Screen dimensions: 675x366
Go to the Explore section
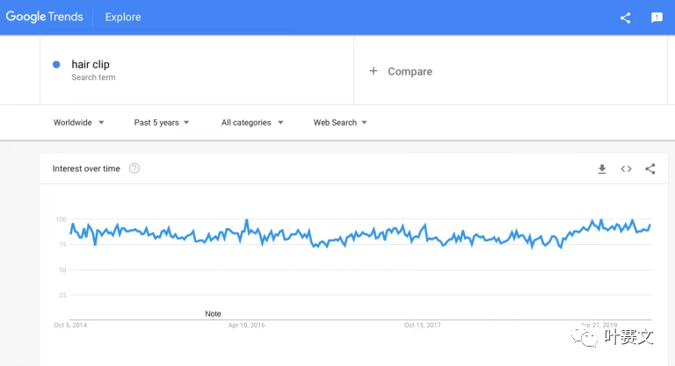point(123,17)
